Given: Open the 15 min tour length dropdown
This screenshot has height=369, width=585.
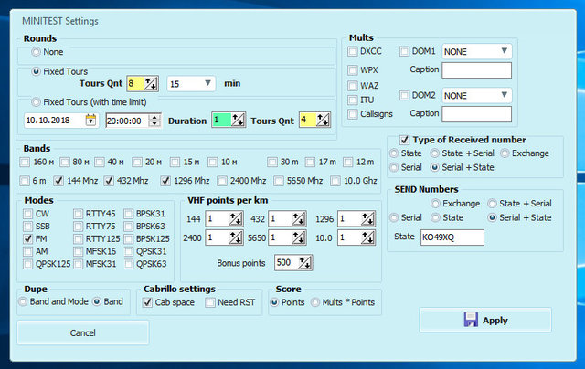Looking at the screenshot, I should [x=191, y=83].
